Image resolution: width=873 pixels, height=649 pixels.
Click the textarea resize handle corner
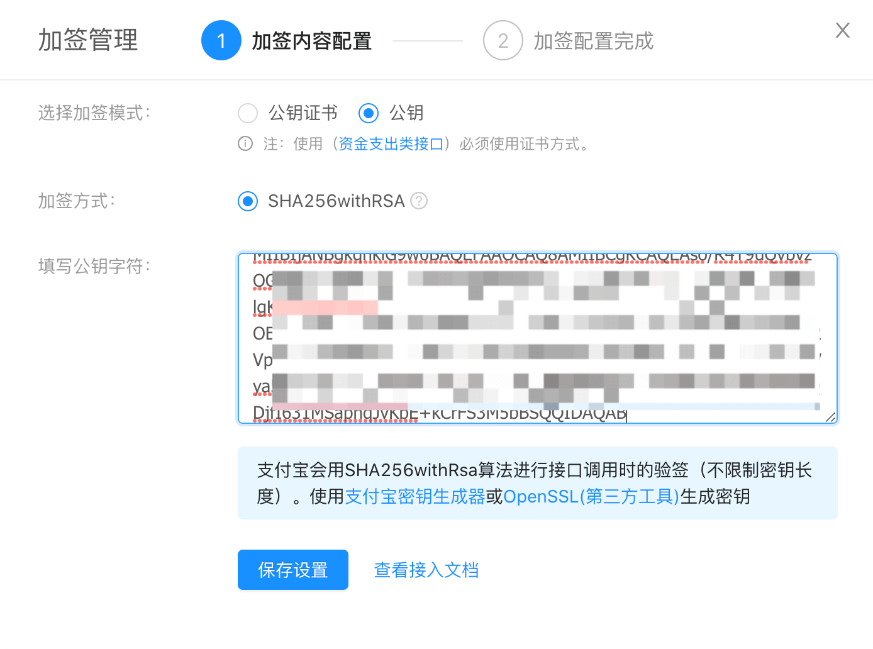click(x=830, y=416)
